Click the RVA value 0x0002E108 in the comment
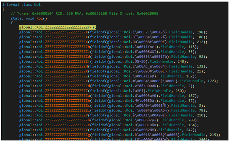This screenshot has height=142, width=230. point(96,13)
